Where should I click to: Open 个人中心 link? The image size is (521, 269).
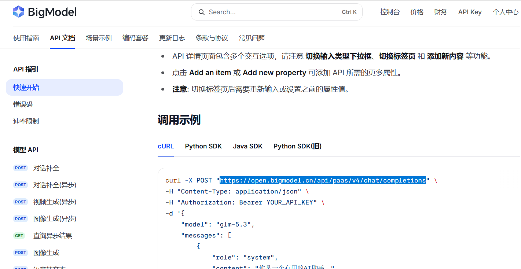tap(506, 12)
